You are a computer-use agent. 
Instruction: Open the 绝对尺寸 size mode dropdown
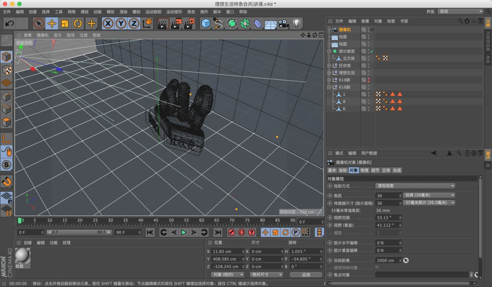[266, 274]
